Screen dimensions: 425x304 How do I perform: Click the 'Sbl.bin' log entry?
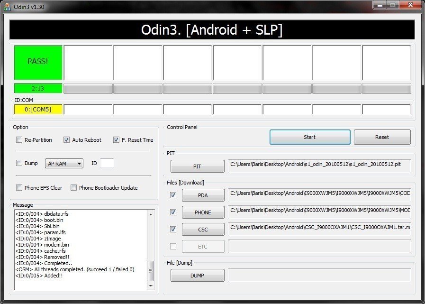click(37, 226)
